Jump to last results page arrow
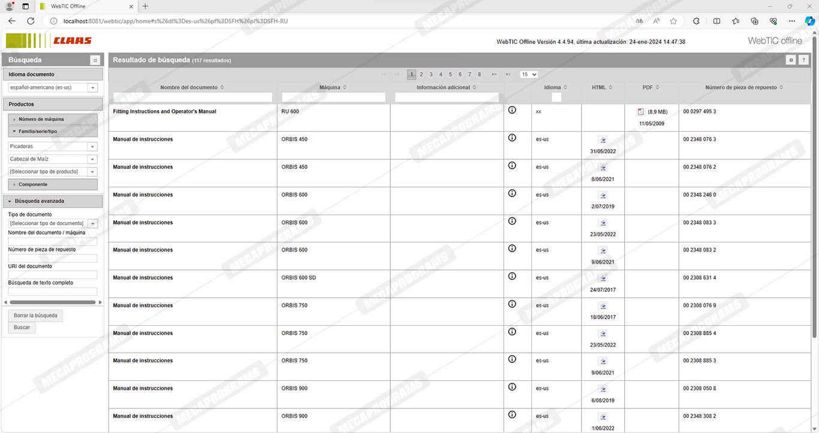The image size is (819, 433). (508, 74)
